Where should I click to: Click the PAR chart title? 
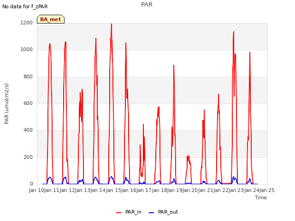coord(147,5)
